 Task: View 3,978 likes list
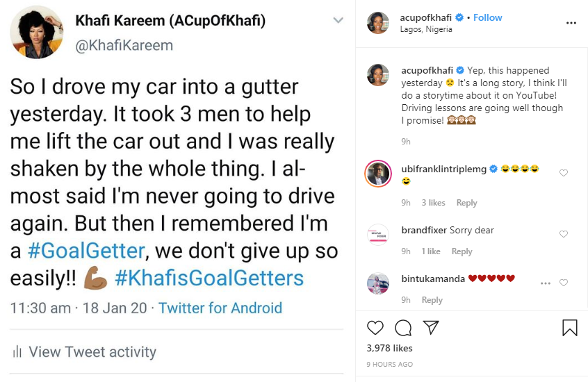(389, 348)
